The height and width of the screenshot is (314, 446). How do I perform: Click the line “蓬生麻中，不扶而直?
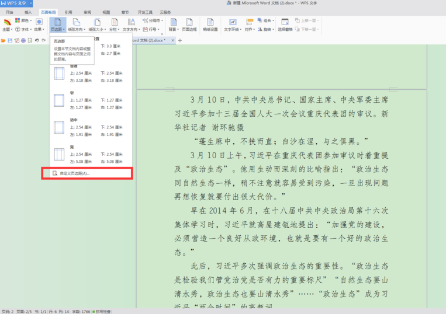281,141
